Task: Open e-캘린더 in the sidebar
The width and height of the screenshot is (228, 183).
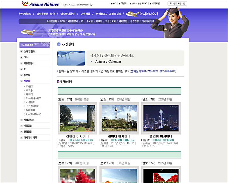Action: (30, 102)
